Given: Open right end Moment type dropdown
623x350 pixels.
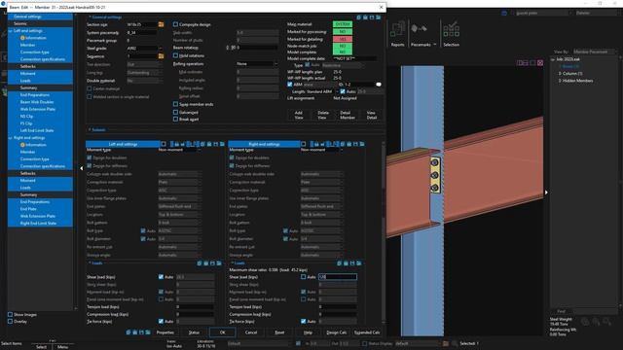Looking at the screenshot, I should (342, 150).
